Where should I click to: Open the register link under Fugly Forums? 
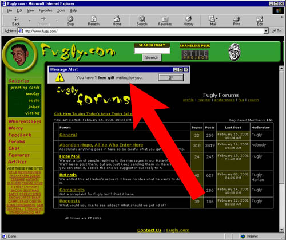[204, 100]
